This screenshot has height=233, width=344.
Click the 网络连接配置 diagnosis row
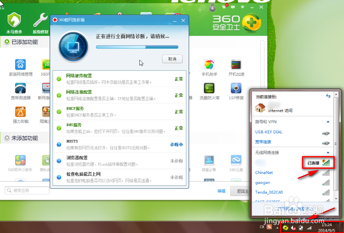click(119, 95)
